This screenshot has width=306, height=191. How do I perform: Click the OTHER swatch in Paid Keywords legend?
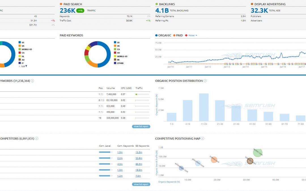tap(115, 63)
